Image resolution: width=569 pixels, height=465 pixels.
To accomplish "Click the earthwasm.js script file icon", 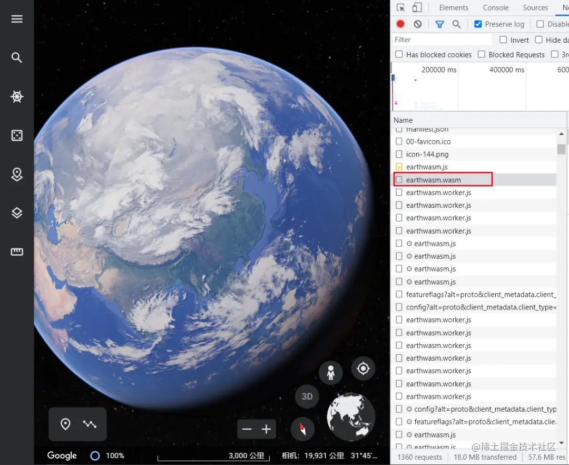I will [399, 167].
